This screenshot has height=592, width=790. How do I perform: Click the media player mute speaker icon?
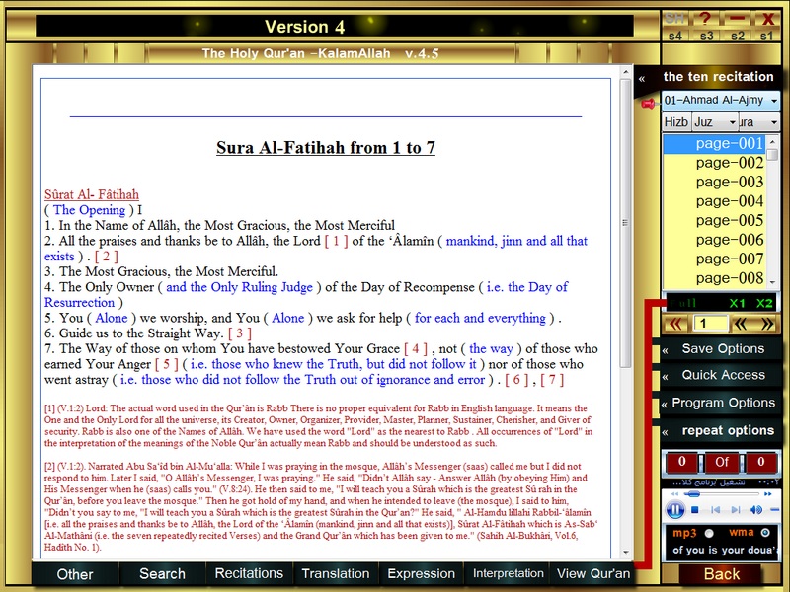click(x=755, y=510)
